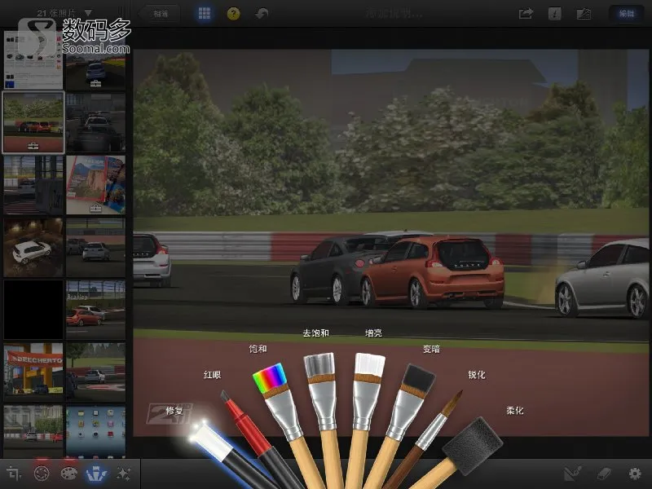Select the Bradley red car thumbnail

(x=95, y=310)
